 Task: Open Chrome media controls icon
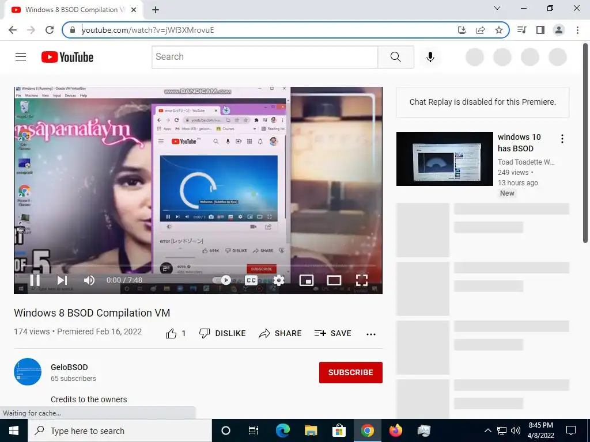521,30
